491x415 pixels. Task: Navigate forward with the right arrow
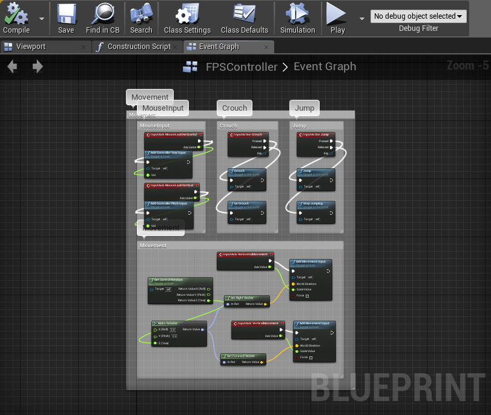click(x=38, y=67)
